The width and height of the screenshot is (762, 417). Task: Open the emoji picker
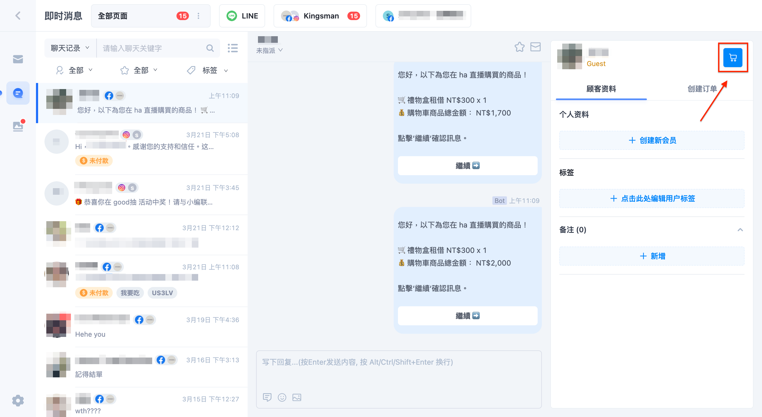[282, 397]
